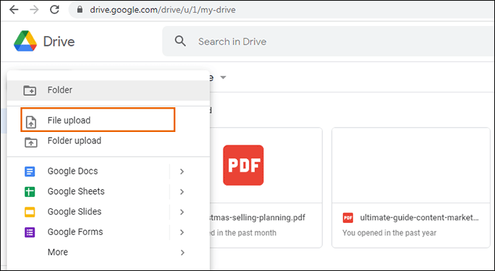Expand the Google Sheets submenu arrow
Image resolution: width=495 pixels, height=271 pixels.
coord(182,191)
